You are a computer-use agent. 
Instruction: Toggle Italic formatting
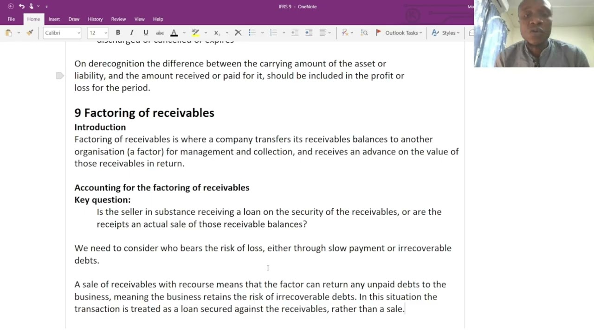[x=132, y=33]
